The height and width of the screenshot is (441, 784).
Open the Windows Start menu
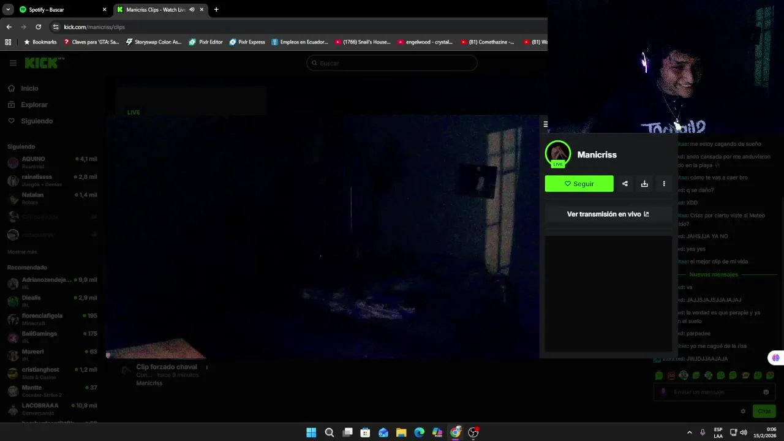[x=311, y=432]
